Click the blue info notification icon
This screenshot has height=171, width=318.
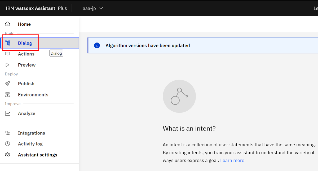tap(97, 45)
